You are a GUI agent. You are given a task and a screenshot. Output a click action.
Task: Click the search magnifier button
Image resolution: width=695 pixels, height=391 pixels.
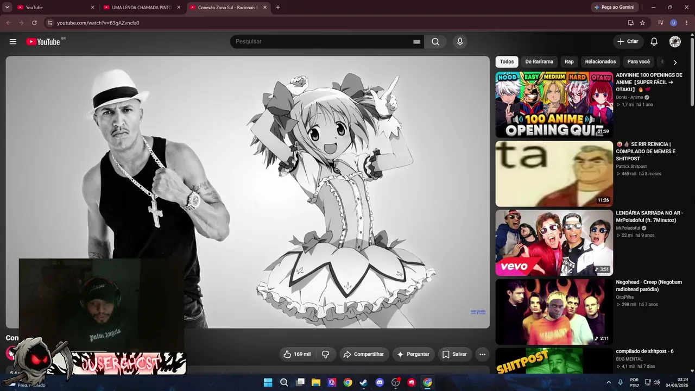pos(435,42)
